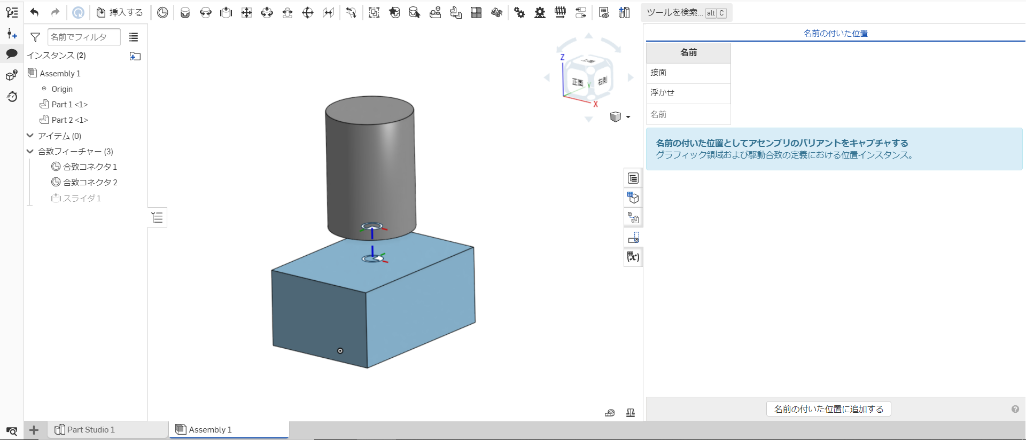The image size is (1026, 440).
Task: Collapse the 合致フィーチャー (3) section
Action: click(30, 151)
